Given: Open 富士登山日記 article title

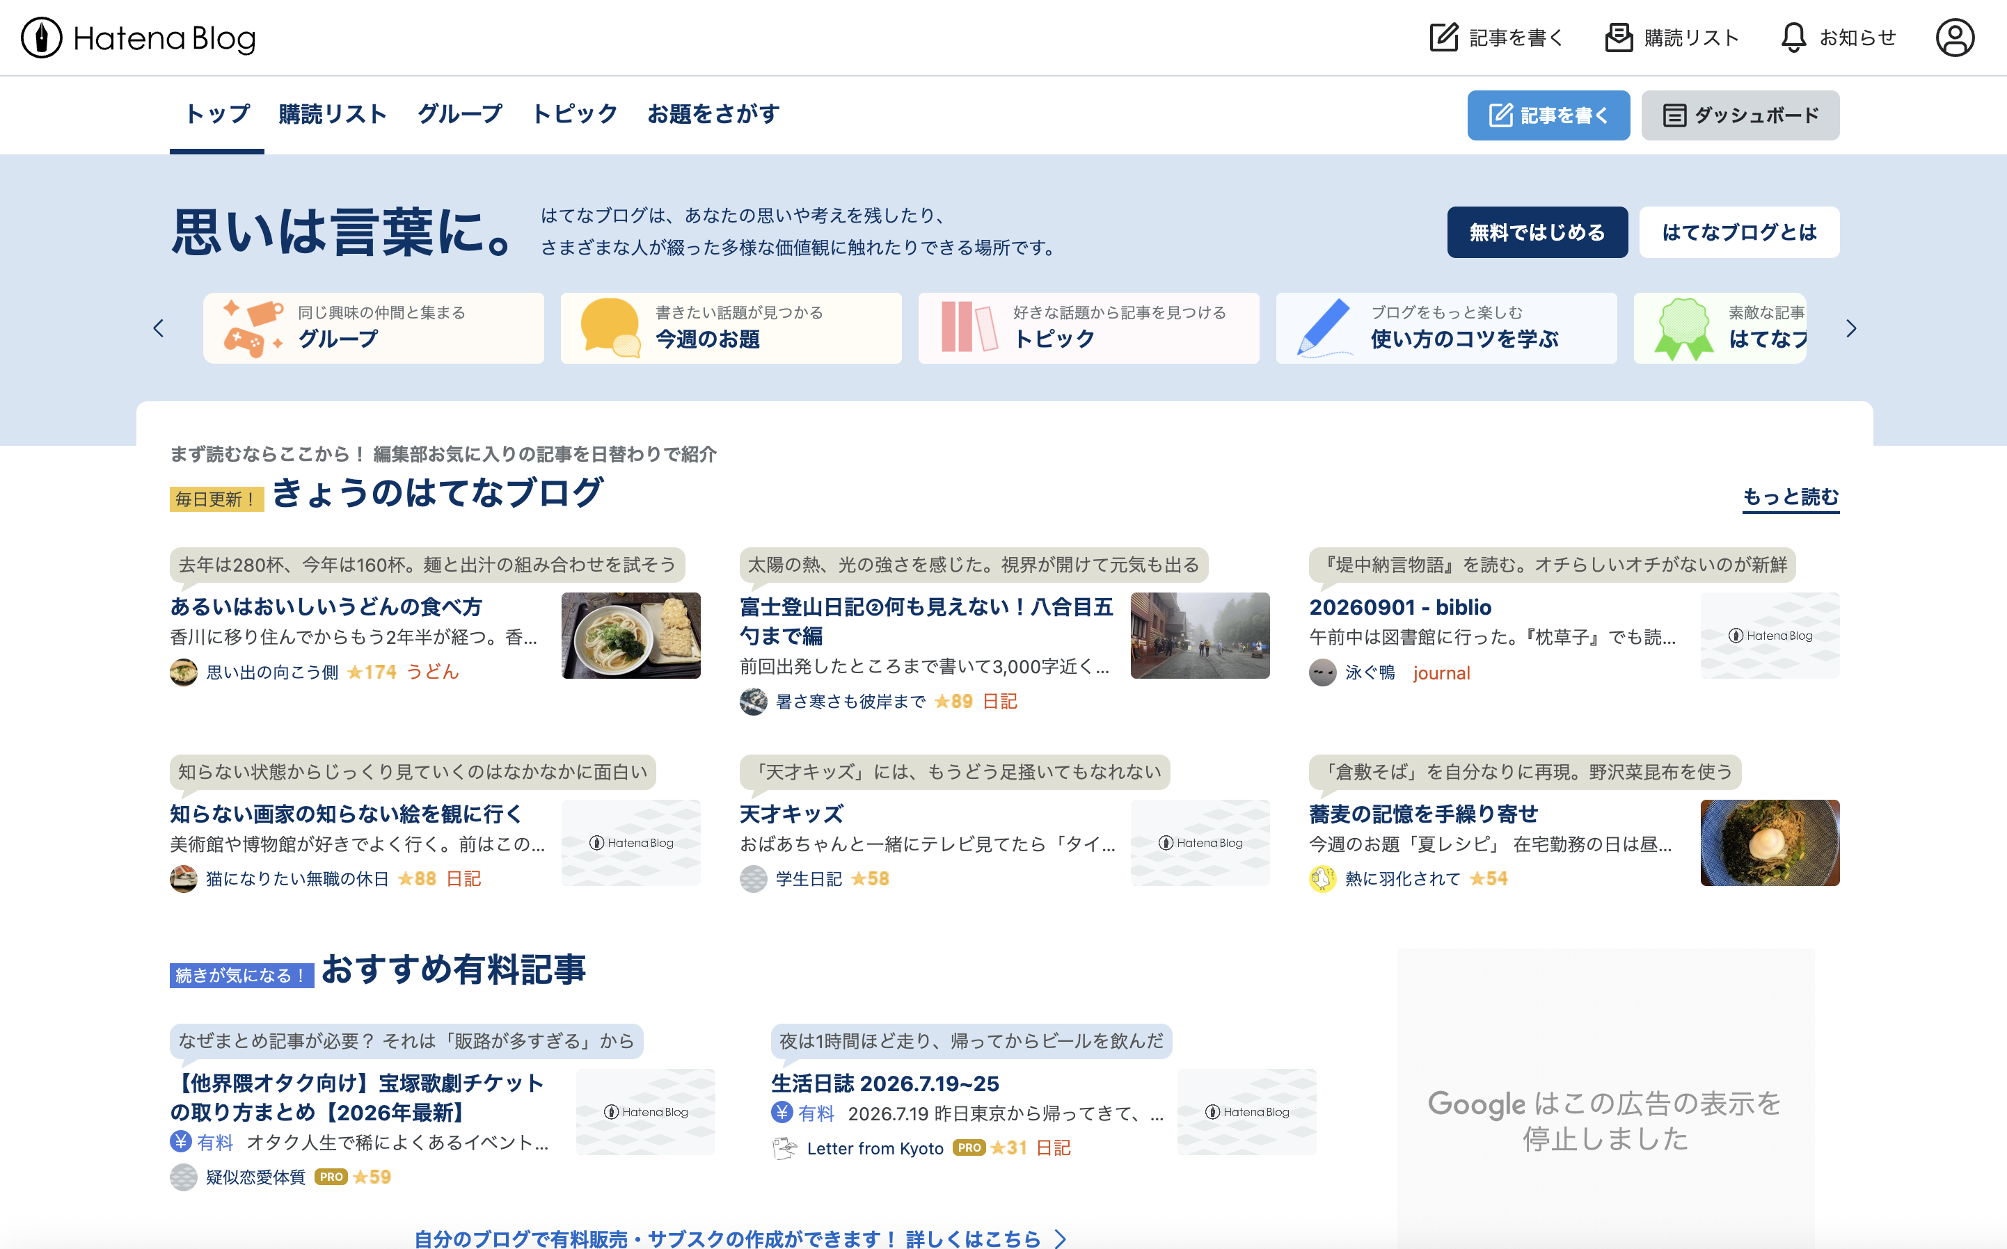Looking at the screenshot, I should 926,621.
